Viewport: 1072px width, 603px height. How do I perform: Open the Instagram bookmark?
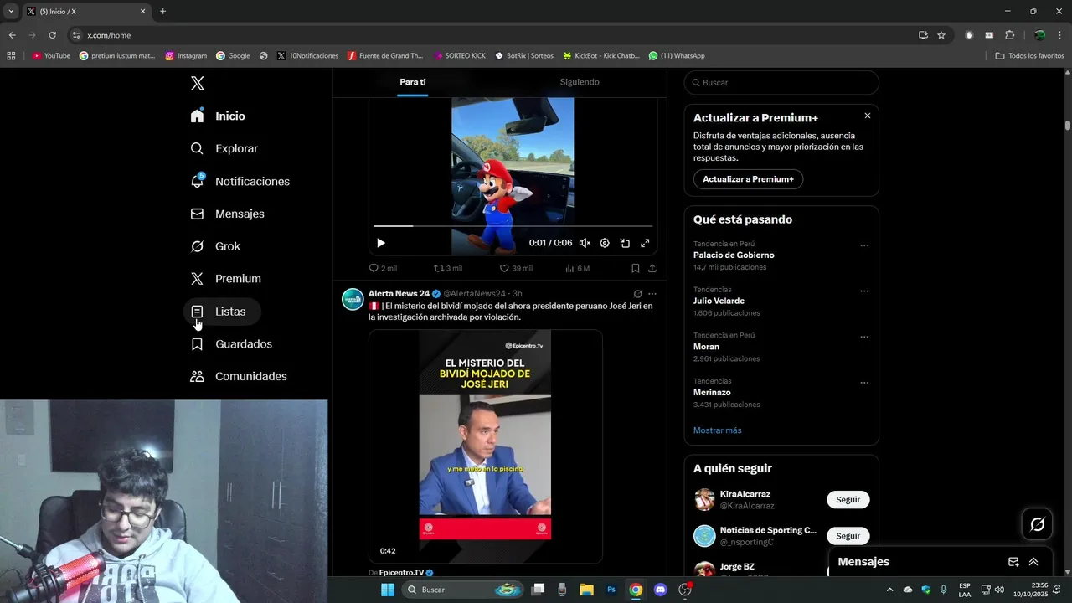(x=186, y=56)
